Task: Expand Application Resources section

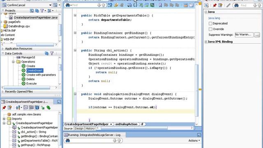Action: 3,49
